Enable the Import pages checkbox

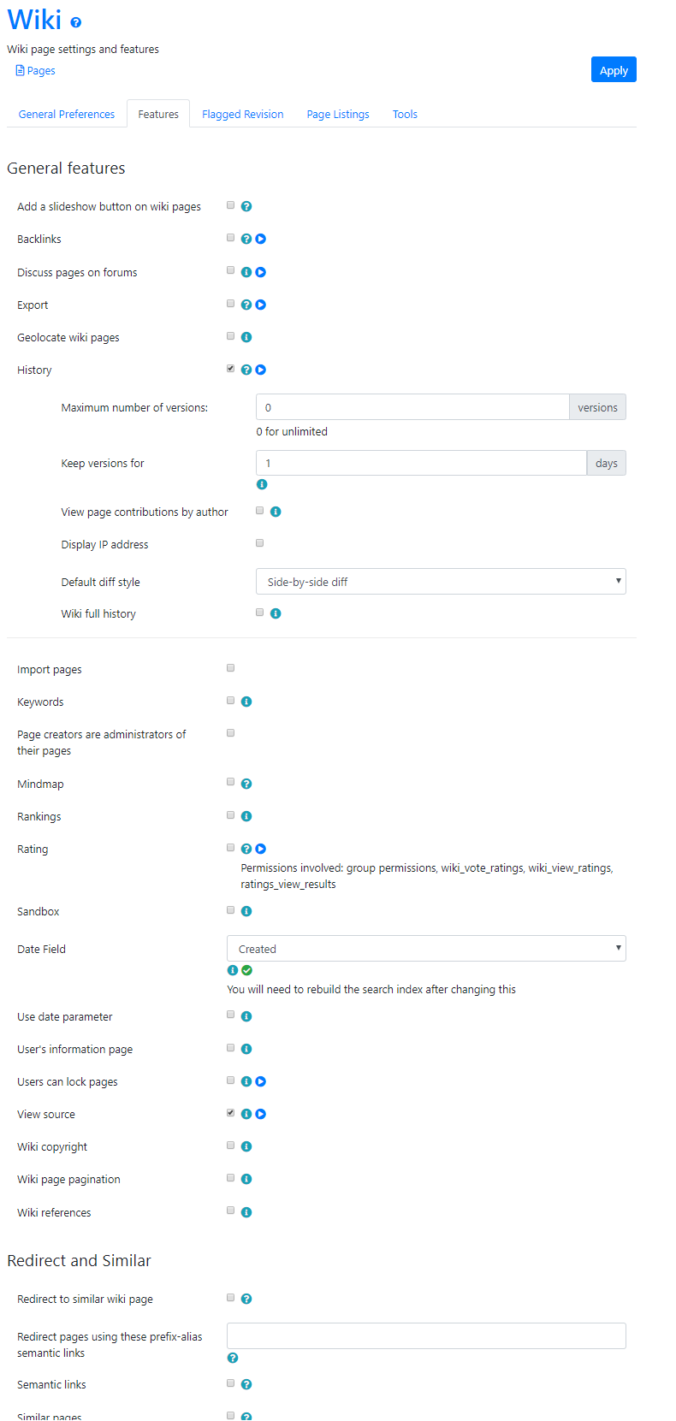(x=230, y=668)
